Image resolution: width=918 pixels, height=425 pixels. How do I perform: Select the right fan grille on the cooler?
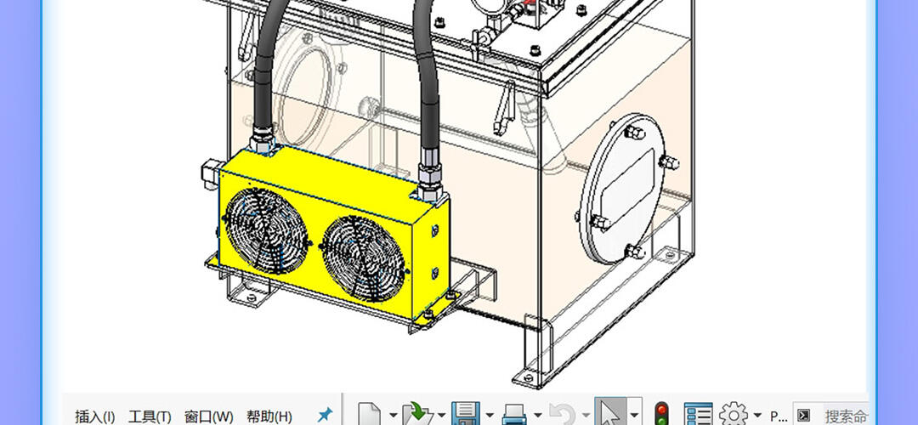point(364,258)
